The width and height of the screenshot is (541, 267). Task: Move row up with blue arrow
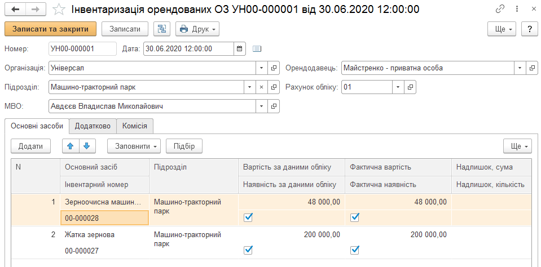pos(71,146)
